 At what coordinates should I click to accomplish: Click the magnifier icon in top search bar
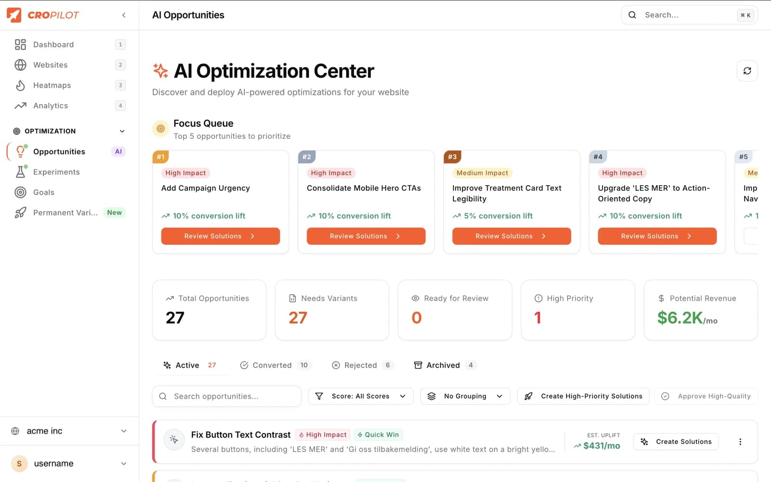pyautogui.click(x=632, y=15)
